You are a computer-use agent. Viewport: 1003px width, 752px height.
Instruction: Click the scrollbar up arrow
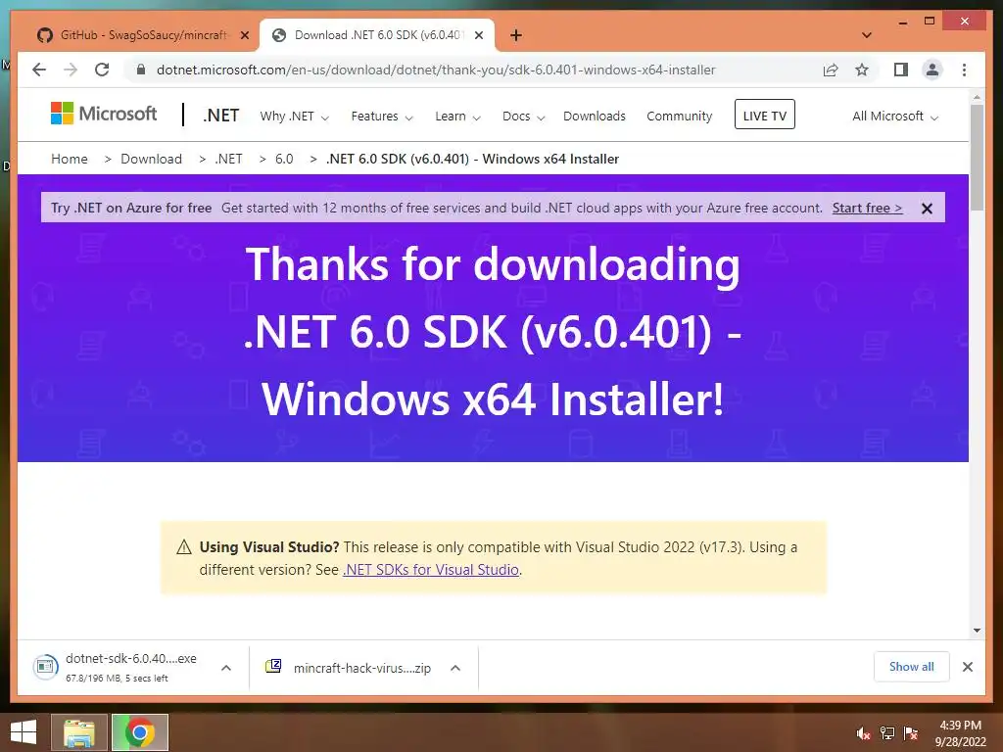tap(977, 97)
